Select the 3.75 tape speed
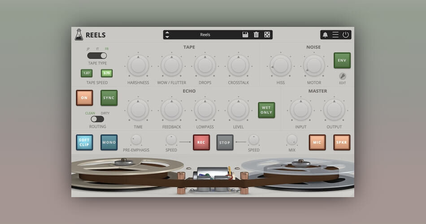This screenshot has height=224, width=426. coord(107,73)
